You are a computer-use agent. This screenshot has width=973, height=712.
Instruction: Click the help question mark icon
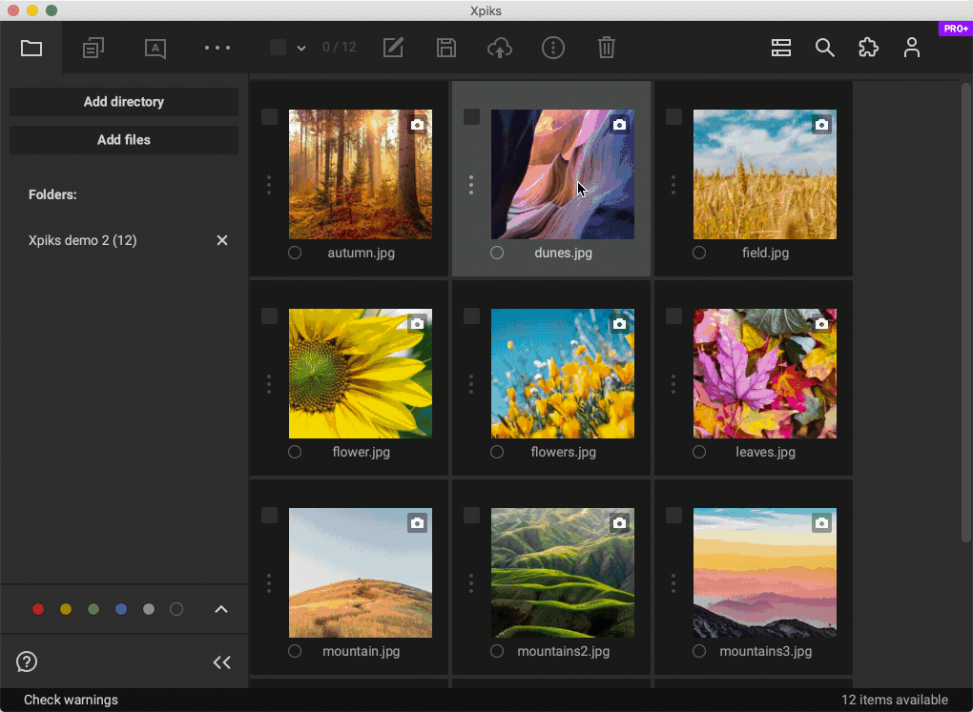27,661
